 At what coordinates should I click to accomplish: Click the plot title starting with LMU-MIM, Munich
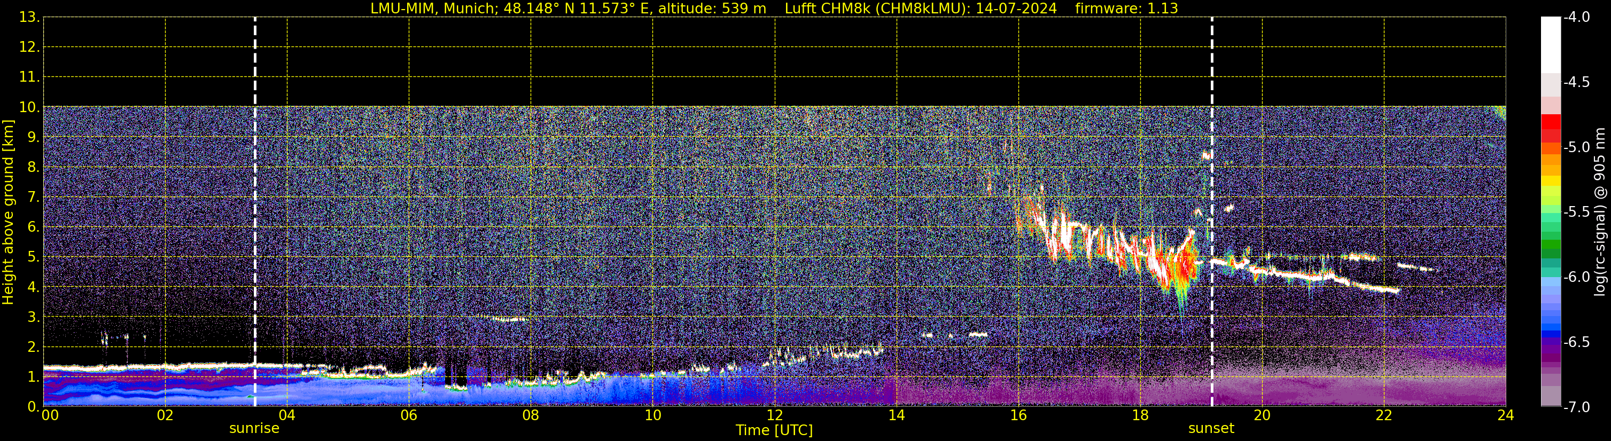(774, 8)
